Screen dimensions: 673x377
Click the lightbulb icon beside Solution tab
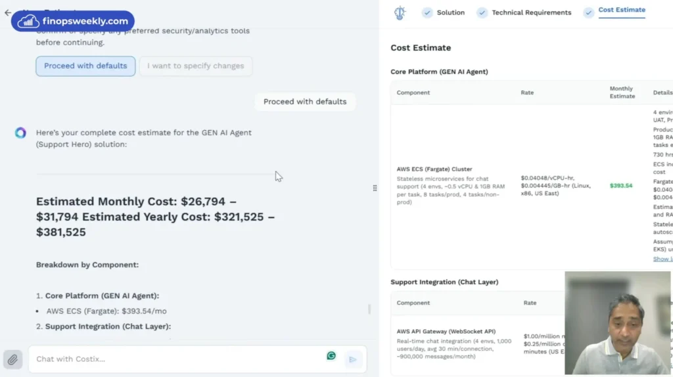tap(400, 13)
